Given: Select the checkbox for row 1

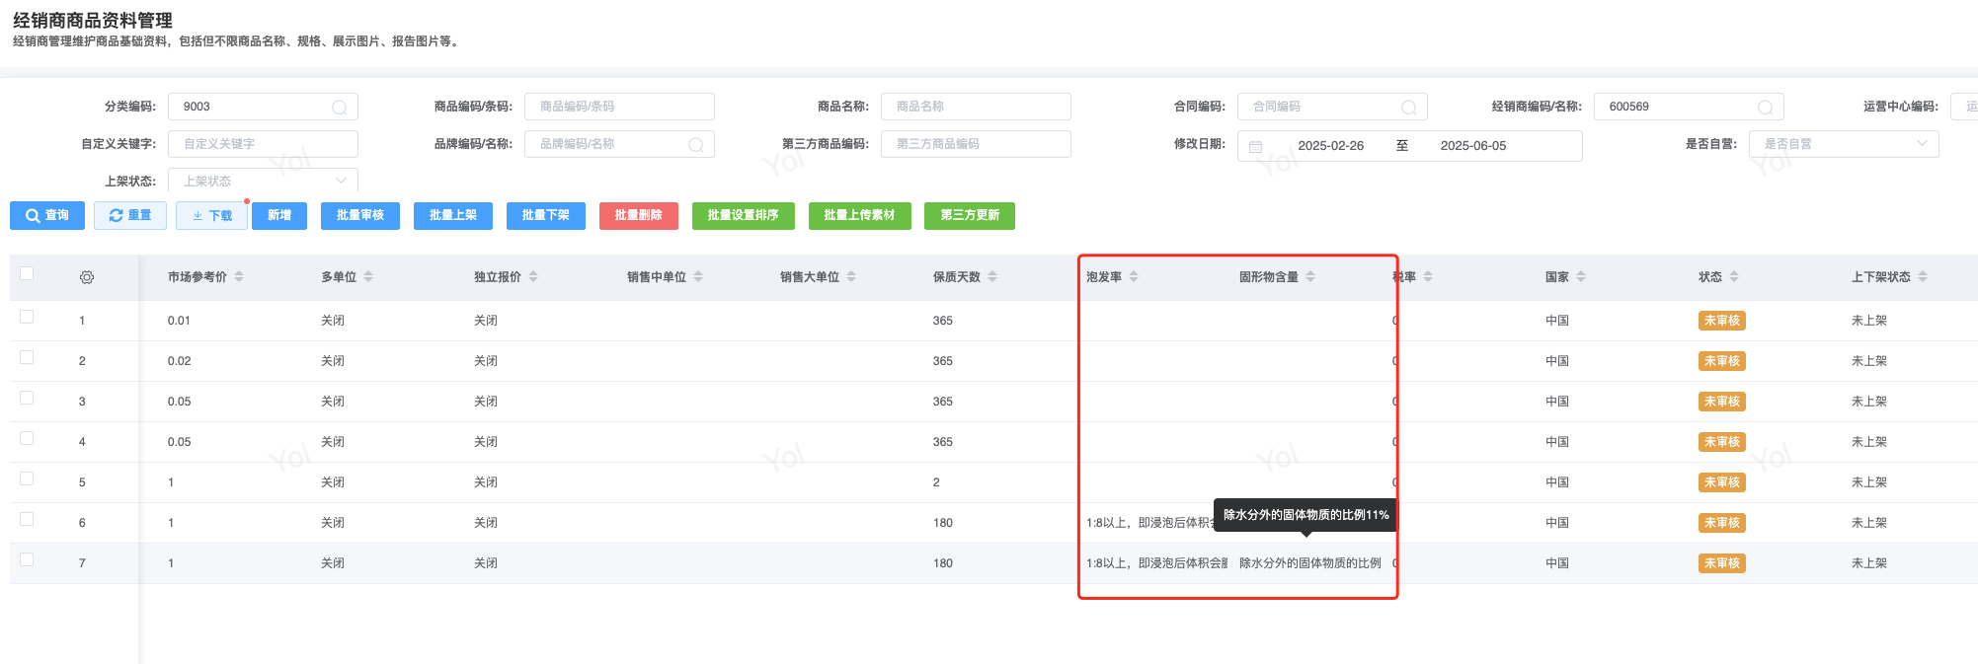Looking at the screenshot, I should pos(27,317).
